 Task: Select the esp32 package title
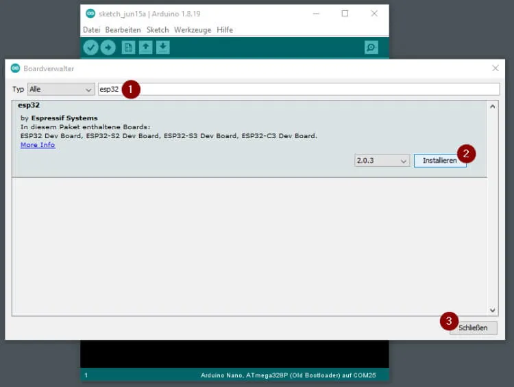point(29,105)
